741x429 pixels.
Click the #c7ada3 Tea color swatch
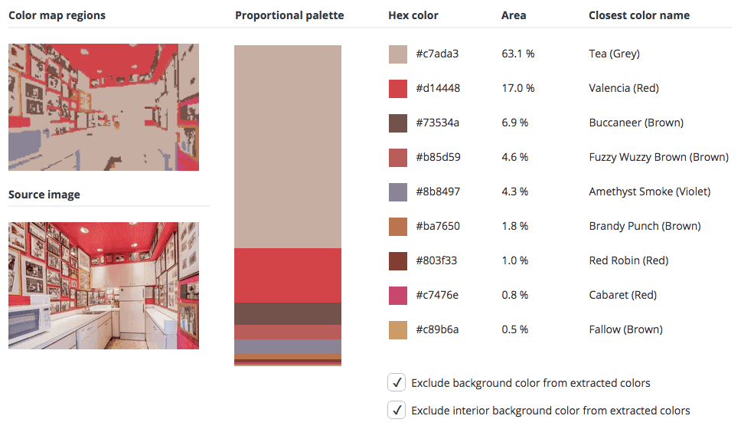point(398,54)
